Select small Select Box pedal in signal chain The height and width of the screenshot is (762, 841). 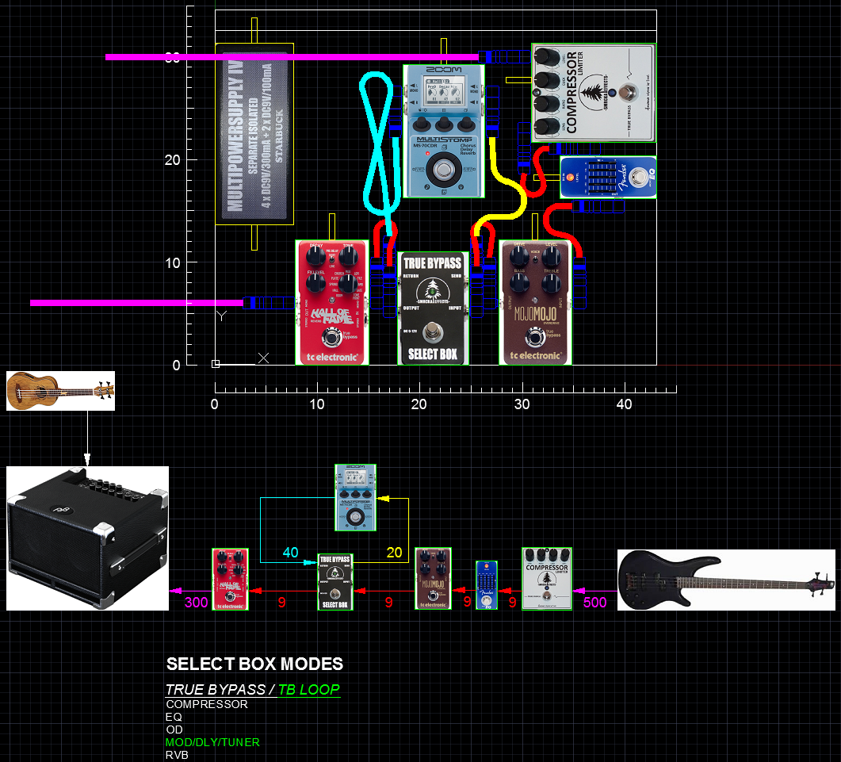335,582
